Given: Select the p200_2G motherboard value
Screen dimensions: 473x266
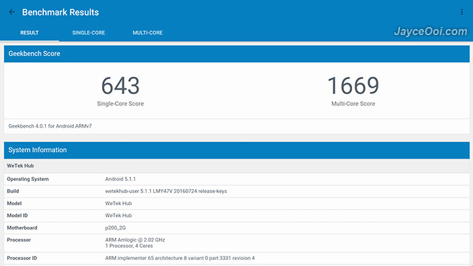Looking at the screenshot, I should [x=116, y=228].
